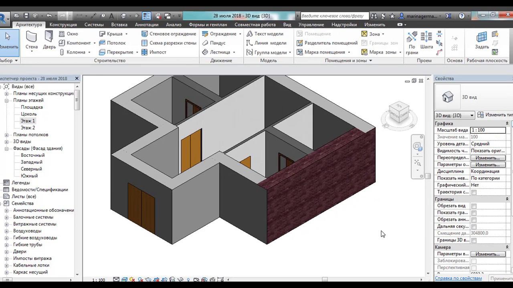Toggle visual style icon in view control bar
Viewport: 513px width, 288px height.
(124, 280)
